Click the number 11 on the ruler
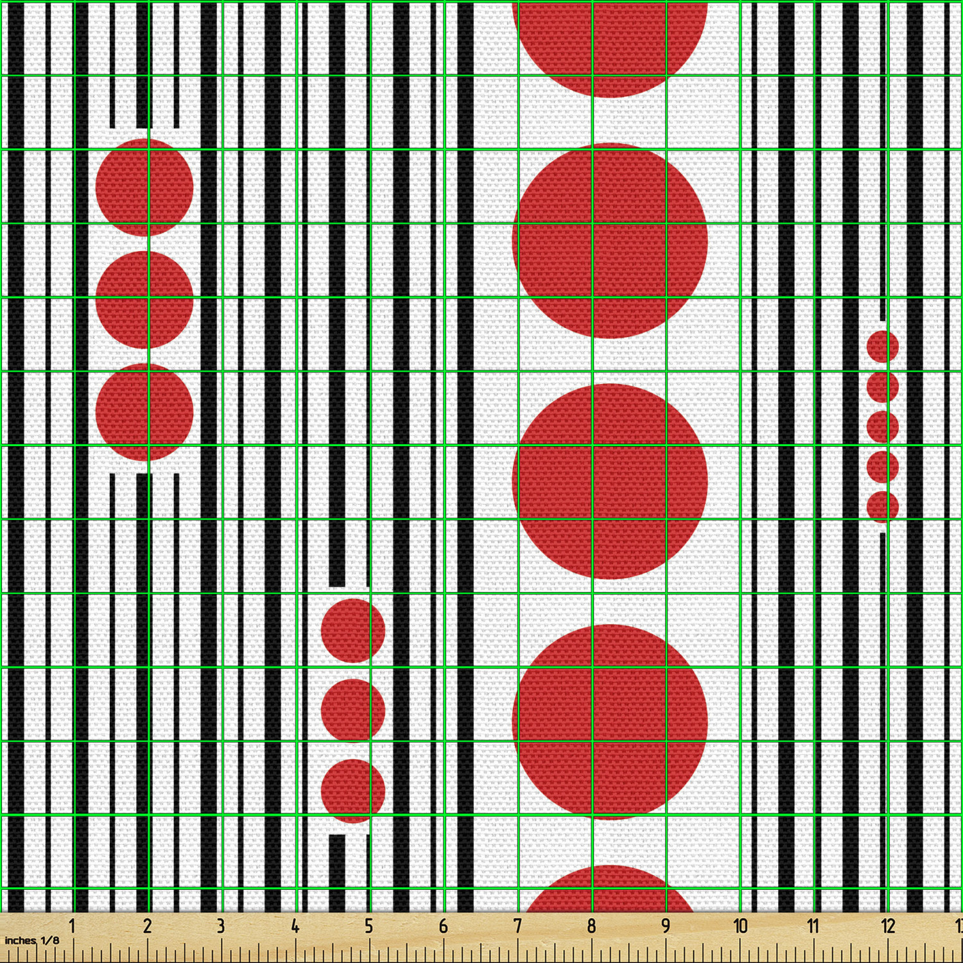963x963 pixels. 813,926
